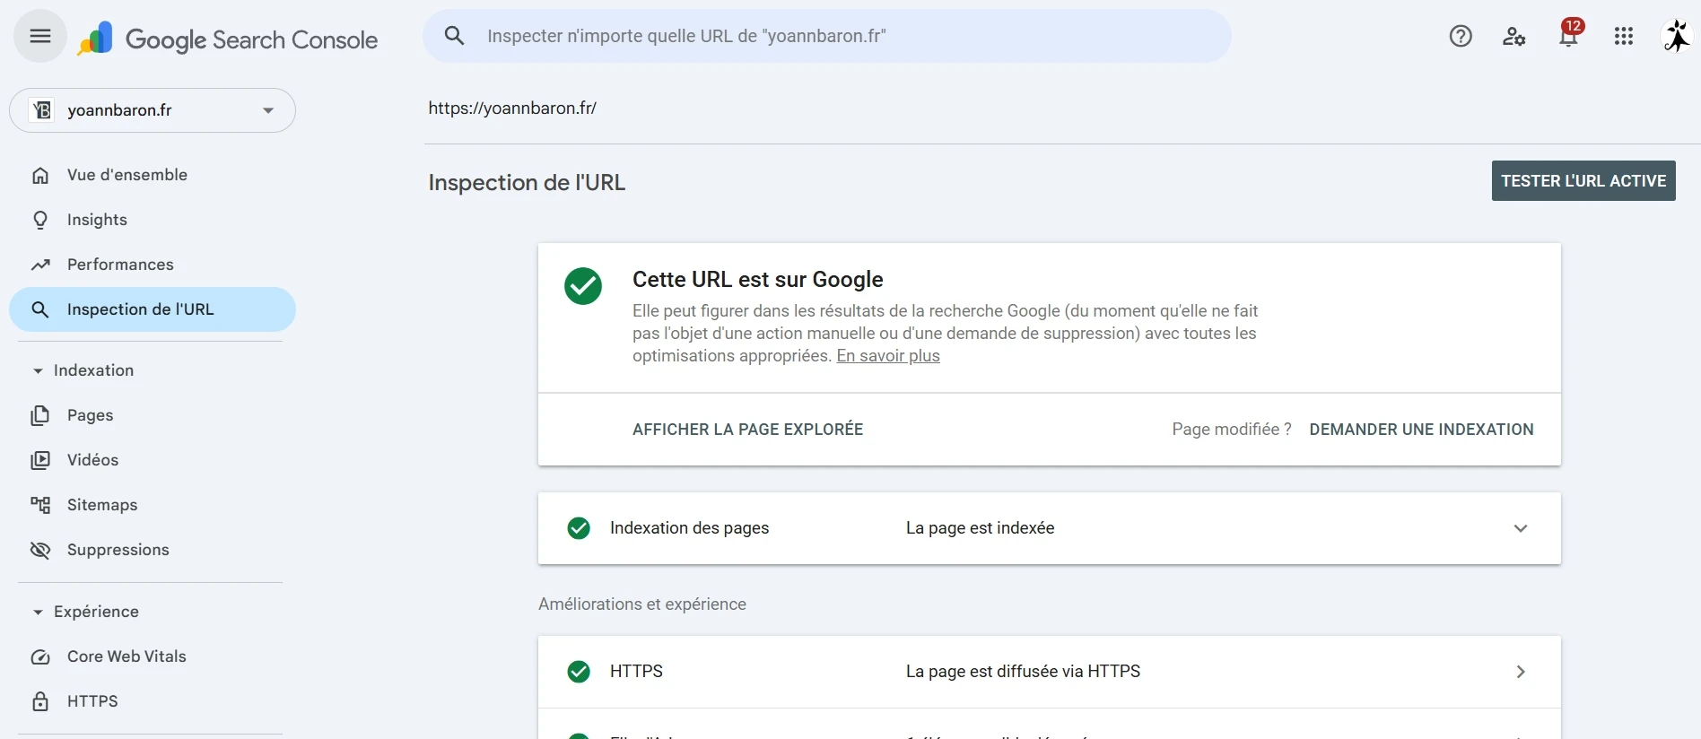Click green check beside Indexation des pages
1701x739 pixels.
coord(579,528)
